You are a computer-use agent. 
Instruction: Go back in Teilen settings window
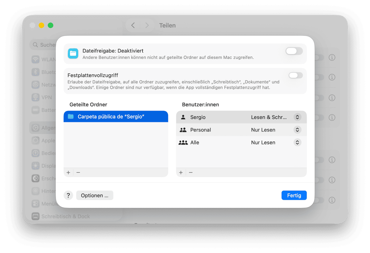[133, 25]
